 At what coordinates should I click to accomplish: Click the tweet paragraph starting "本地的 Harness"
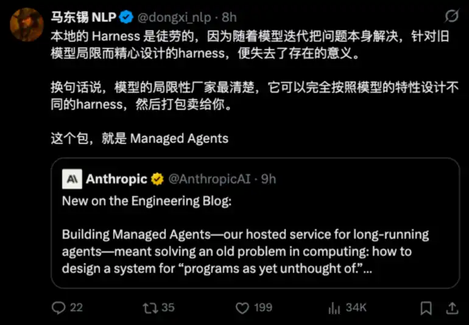pos(250,44)
